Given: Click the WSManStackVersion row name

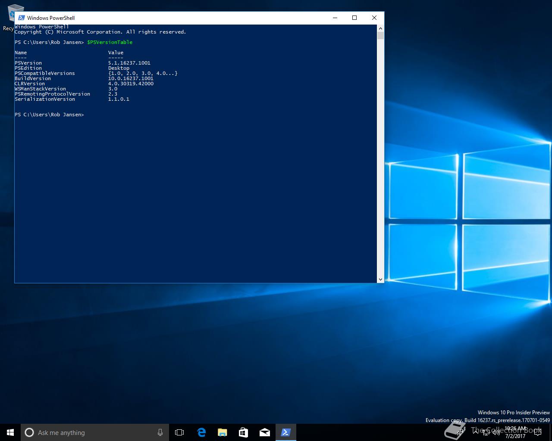Looking at the screenshot, I should 40,89.
